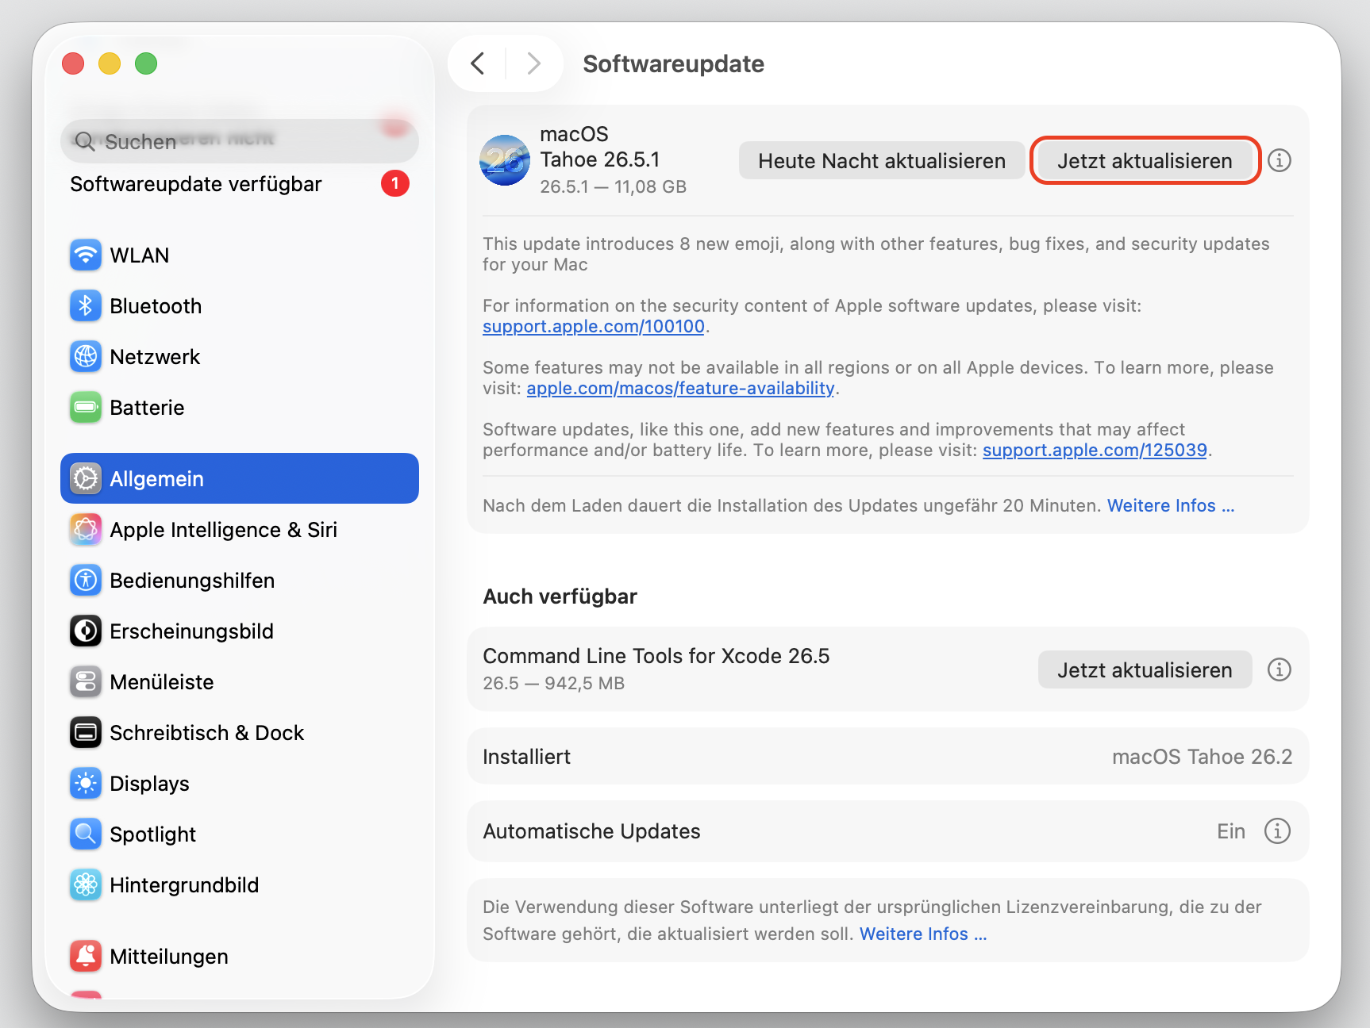Open Menüleiste settings

[240, 682]
